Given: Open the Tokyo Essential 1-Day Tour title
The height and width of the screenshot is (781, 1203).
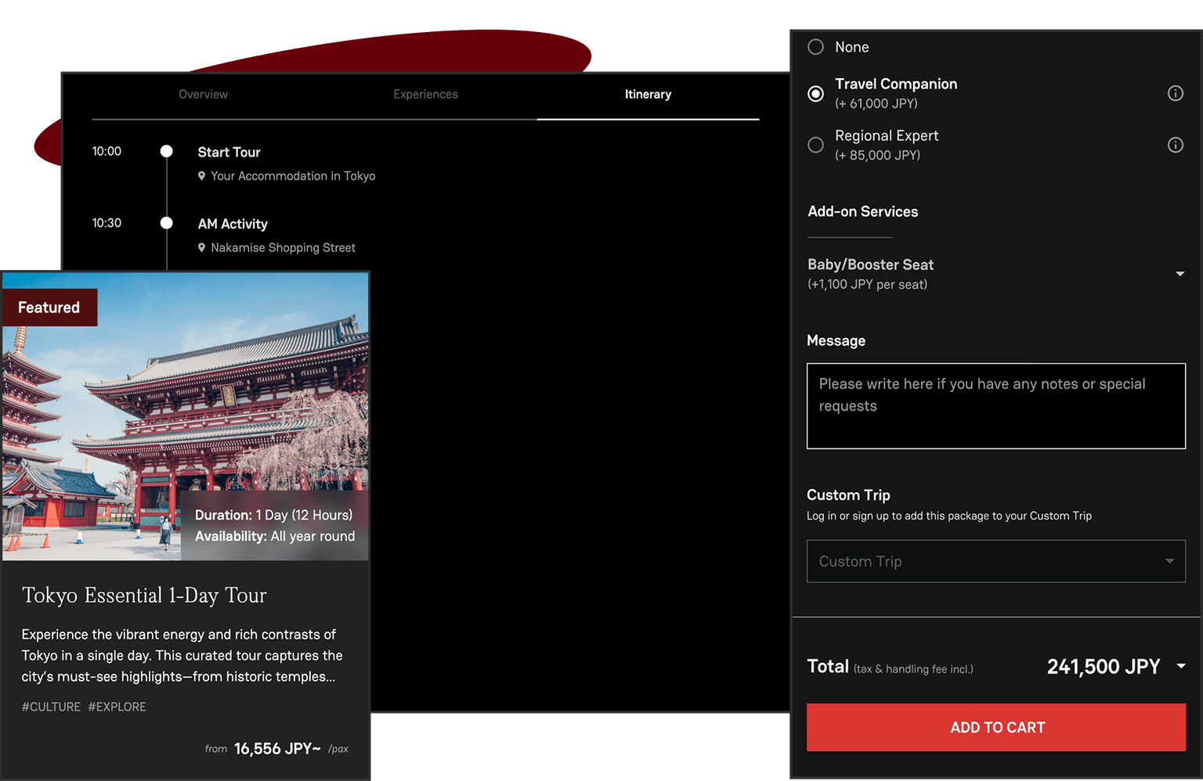Looking at the screenshot, I should coord(144,596).
